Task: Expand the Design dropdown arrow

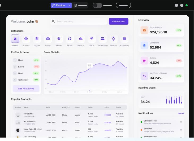Action: [69, 5]
